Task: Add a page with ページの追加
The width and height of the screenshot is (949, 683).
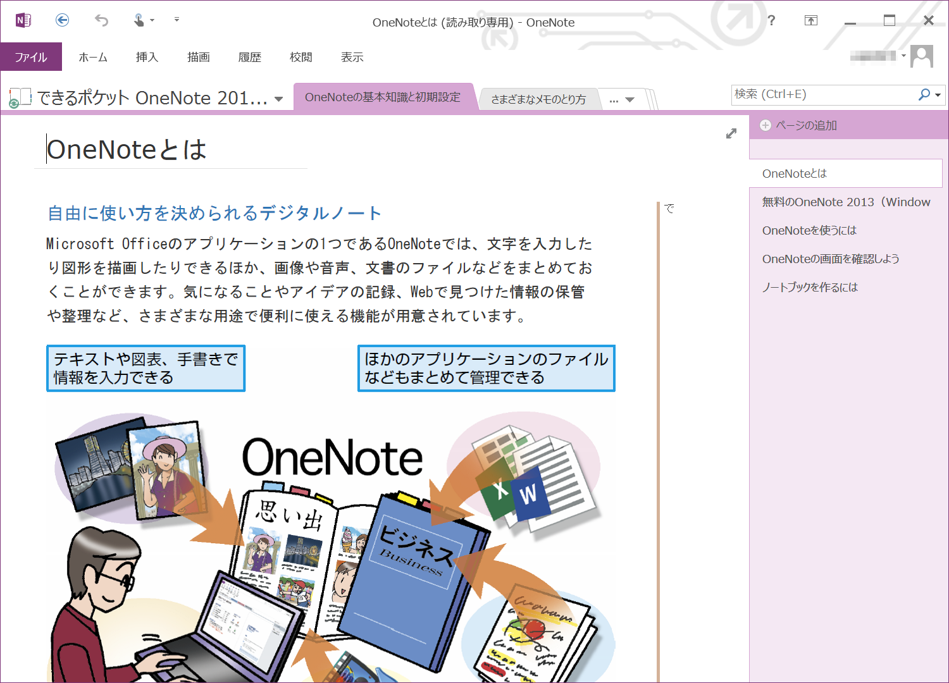Action: (799, 125)
